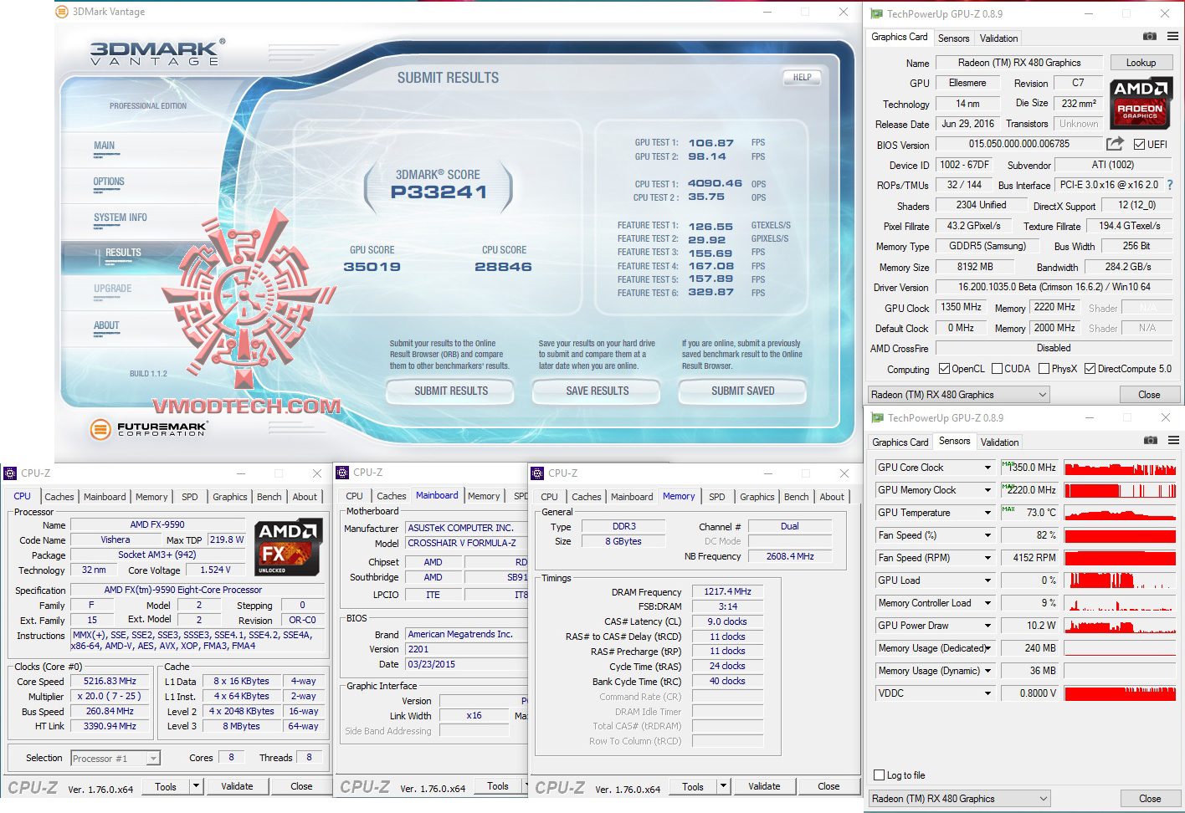This screenshot has width=1185, height=813.
Task: Click the CPU-Z title bar application icon
Action: coord(10,473)
